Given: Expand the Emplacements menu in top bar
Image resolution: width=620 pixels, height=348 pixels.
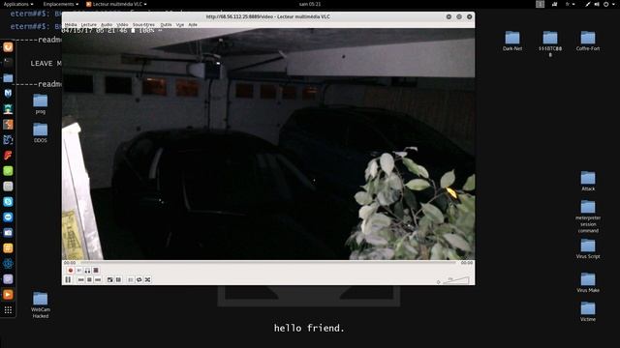Looking at the screenshot, I should pyautogui.click(x=60, y=4).
